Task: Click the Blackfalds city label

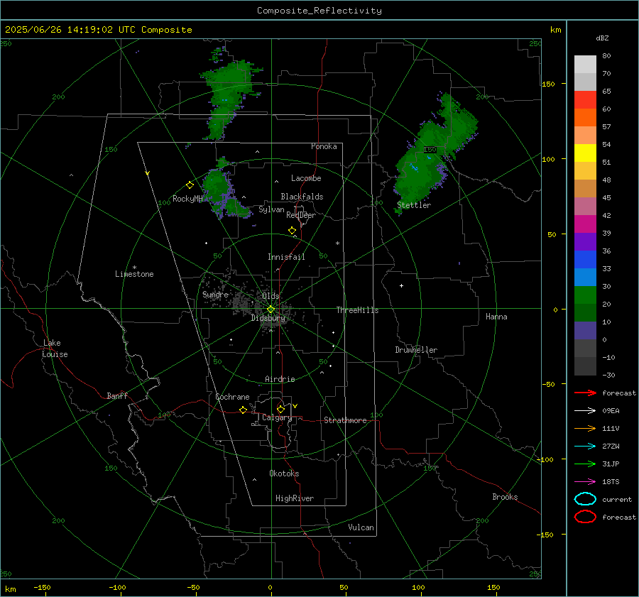Action: [x=302, y=197]
